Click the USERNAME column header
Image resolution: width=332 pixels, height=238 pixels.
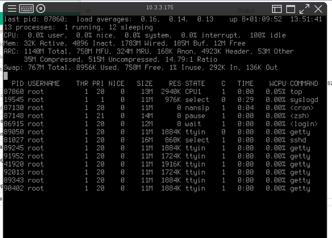tap(44, 83)
